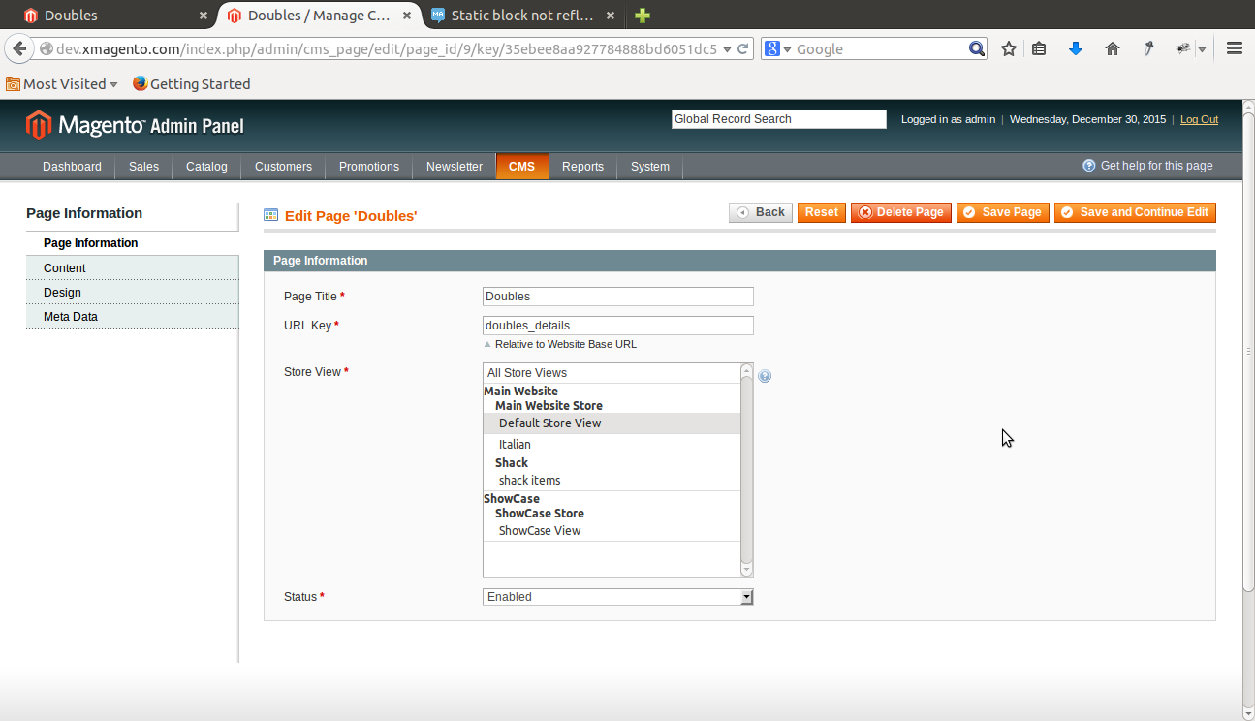
Task: Select All Store Views option
Action: tap(612, 373)
